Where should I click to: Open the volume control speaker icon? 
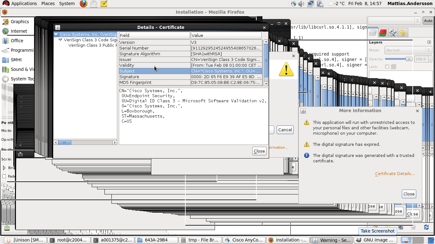tap(301, 4)
